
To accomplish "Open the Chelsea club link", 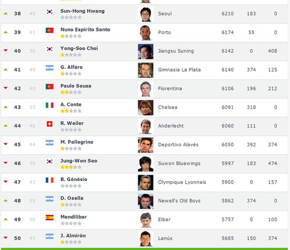I will (168, 107).
